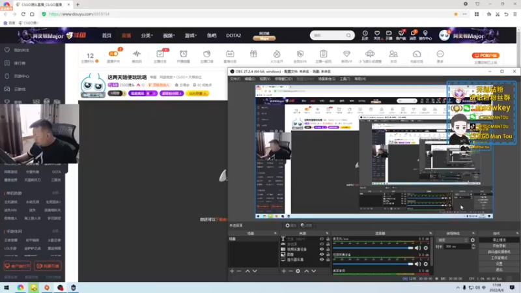
Task: Click the 开始录制 start recording button in OBS
Action: pyautogui.click(x=499, y=246)
